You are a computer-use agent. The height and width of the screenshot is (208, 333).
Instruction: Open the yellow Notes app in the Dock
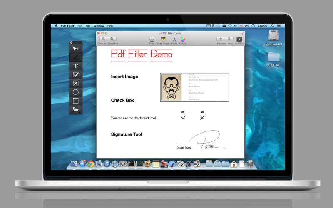(x=156, y=163)
